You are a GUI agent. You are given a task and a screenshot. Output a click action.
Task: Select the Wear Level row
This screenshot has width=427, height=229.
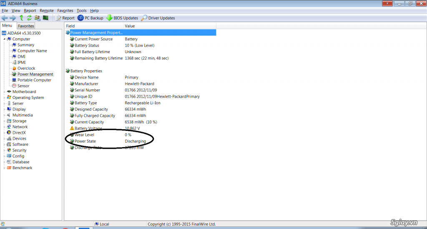(x=85, y=135)
